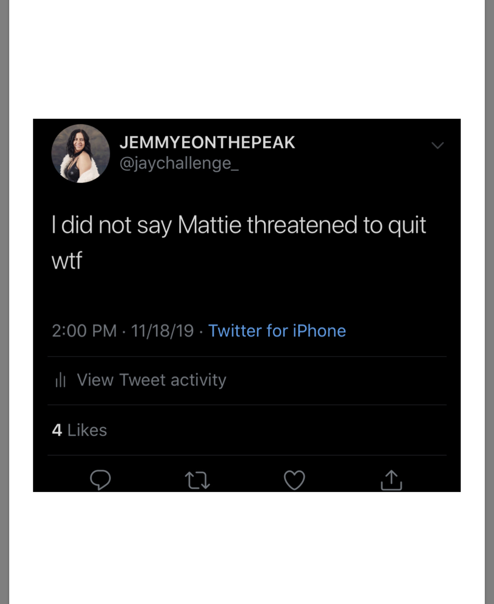Click the bar chart analytics icon
494x604 pixels.
(61, 380)
